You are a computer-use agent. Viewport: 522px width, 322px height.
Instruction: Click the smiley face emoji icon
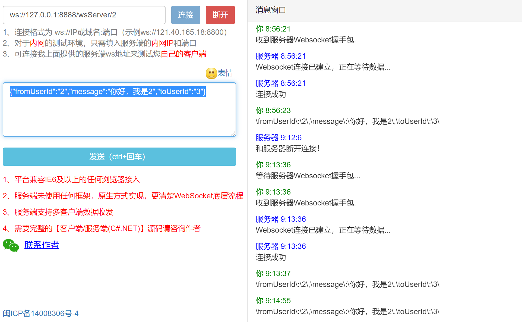point(211,73)
